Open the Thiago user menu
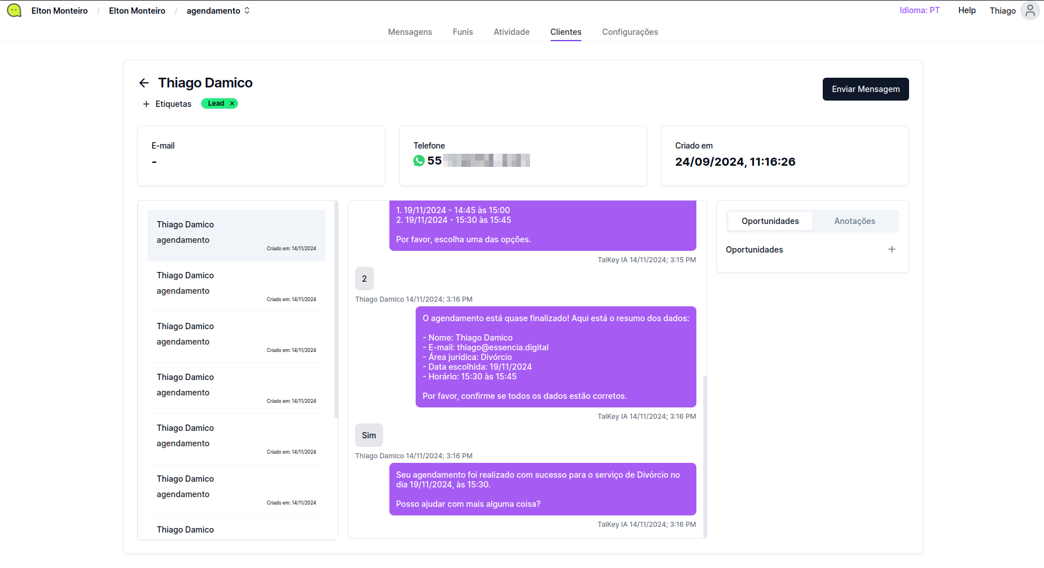Image resolution: width=1044 pixels, height=568 pixels. [x=1002, y=11]
